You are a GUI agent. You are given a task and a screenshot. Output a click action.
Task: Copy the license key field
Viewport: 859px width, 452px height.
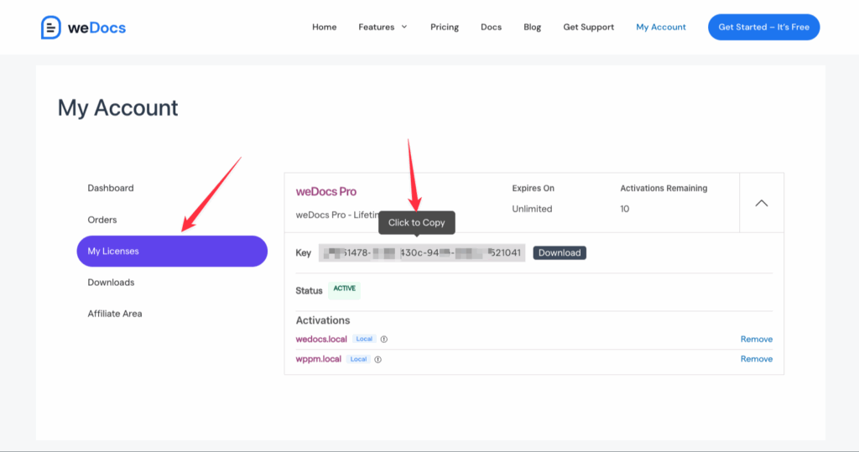(x=421, y=252)
